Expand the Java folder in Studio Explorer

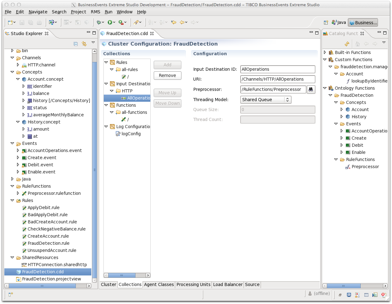(12, 179)
